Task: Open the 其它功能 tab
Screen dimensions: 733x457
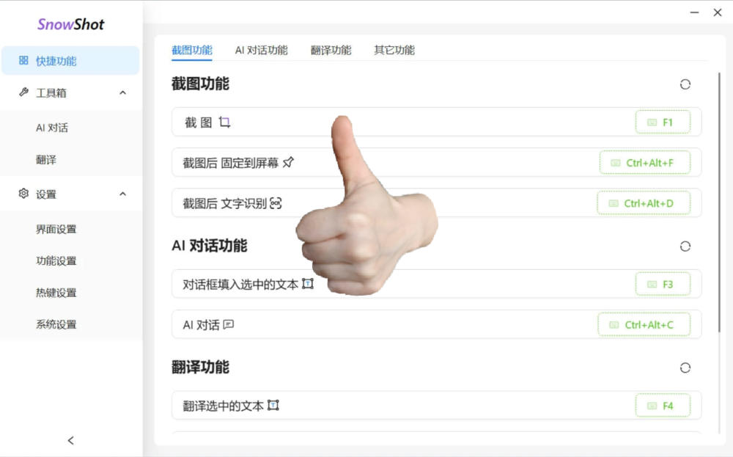Action: (393, 50)
